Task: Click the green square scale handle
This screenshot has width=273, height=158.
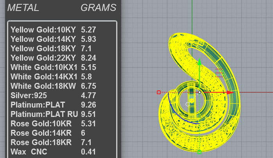Action: point(199,152)
